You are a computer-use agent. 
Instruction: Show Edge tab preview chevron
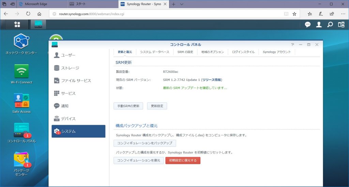click(182, 4)
